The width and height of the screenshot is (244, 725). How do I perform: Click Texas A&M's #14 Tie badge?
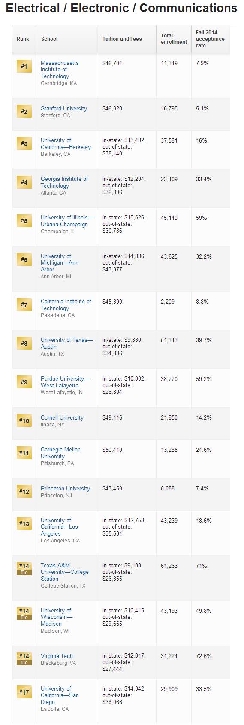click(x=24, y=569)
